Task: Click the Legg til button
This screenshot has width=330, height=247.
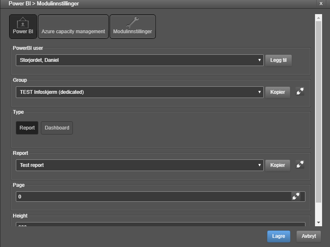Action: (x=278, y=60)
